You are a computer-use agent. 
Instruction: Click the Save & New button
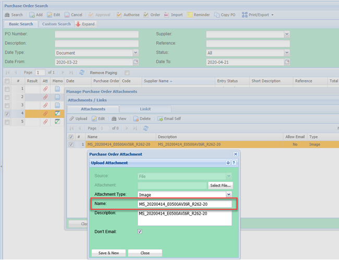pos(108,253)
